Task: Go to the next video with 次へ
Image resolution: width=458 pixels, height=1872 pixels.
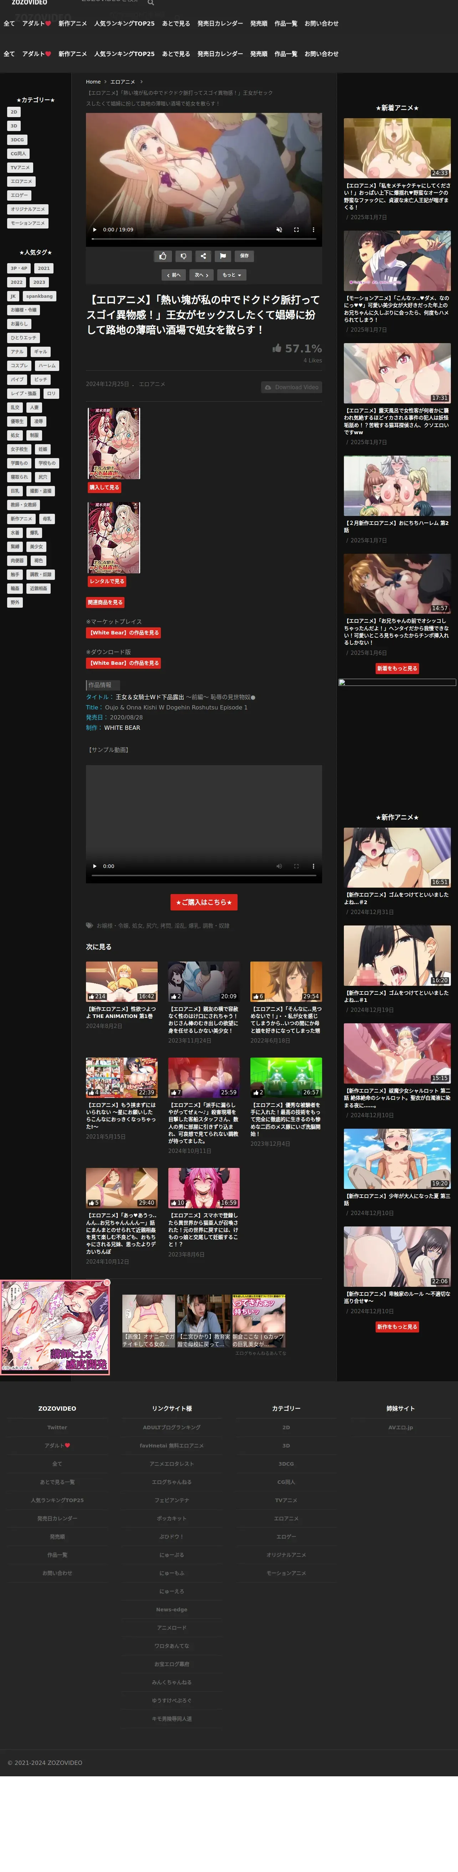Action: (202, 275)
